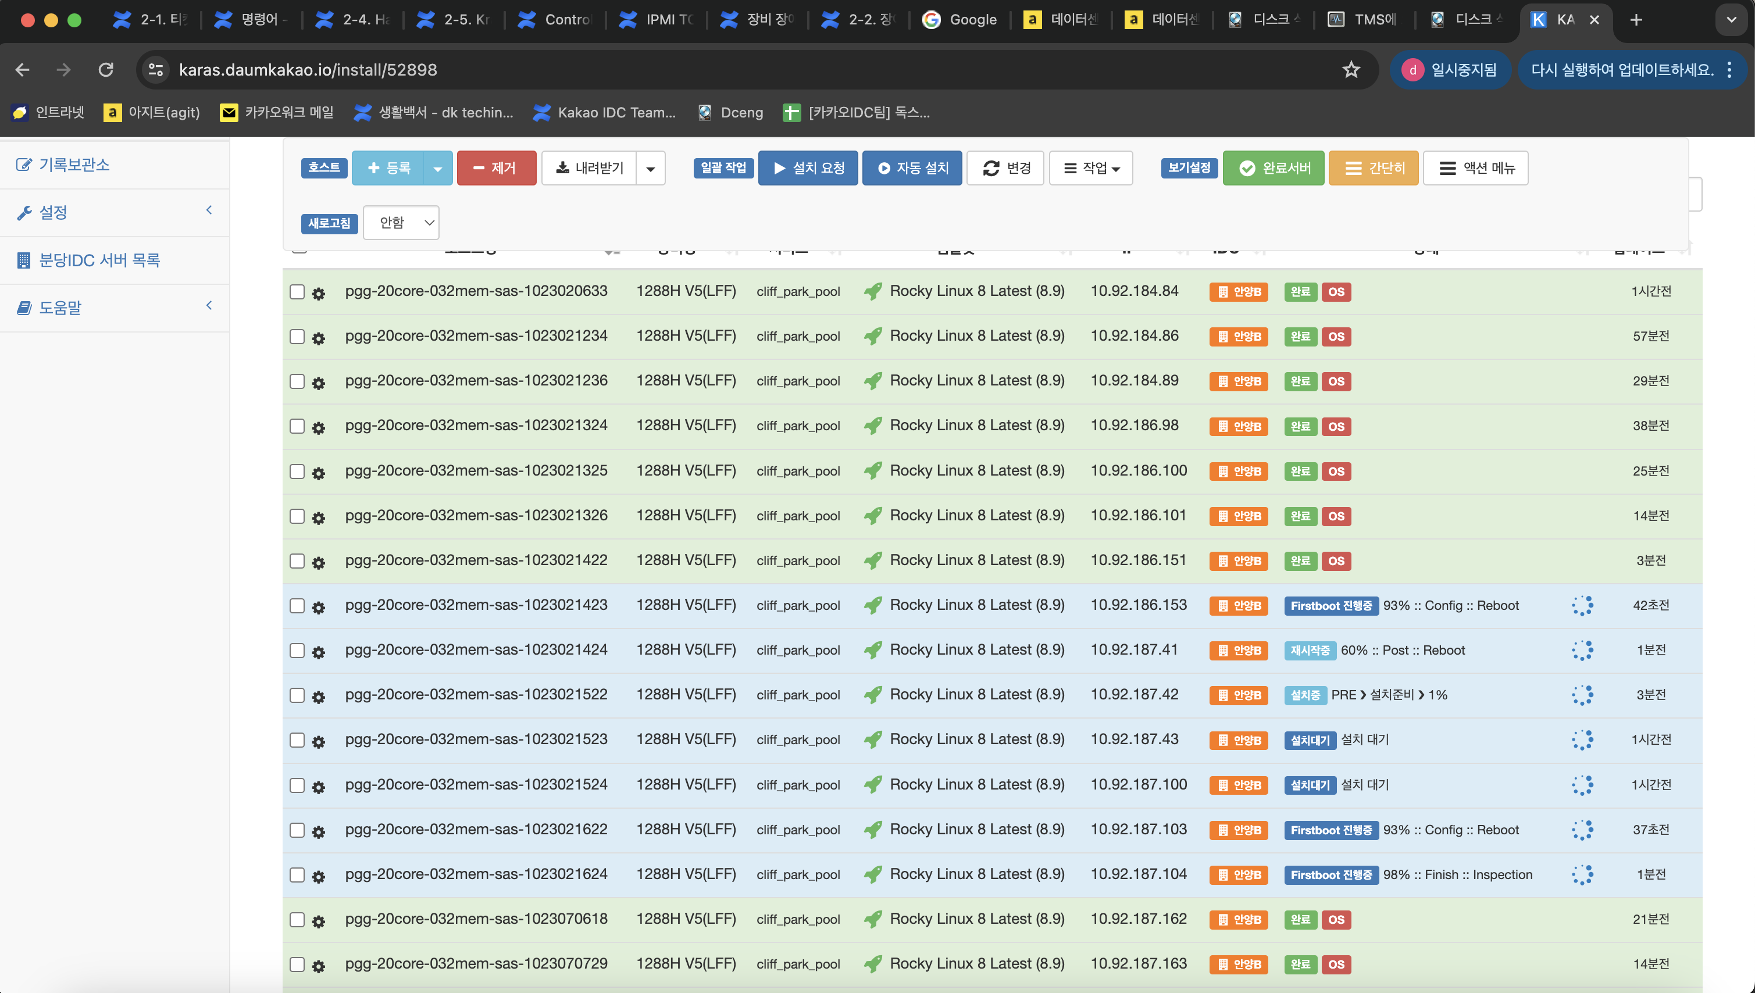
Task: Expand the 설정 sidebar section
Action: tap(115, 212)
